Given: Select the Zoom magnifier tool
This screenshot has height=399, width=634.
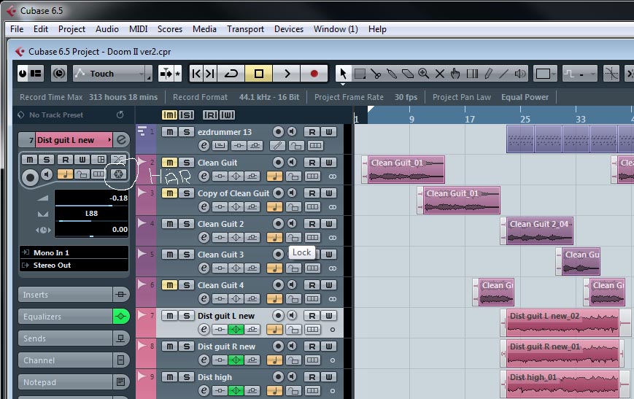Looking at the screenshot, I should pos(423,74).
